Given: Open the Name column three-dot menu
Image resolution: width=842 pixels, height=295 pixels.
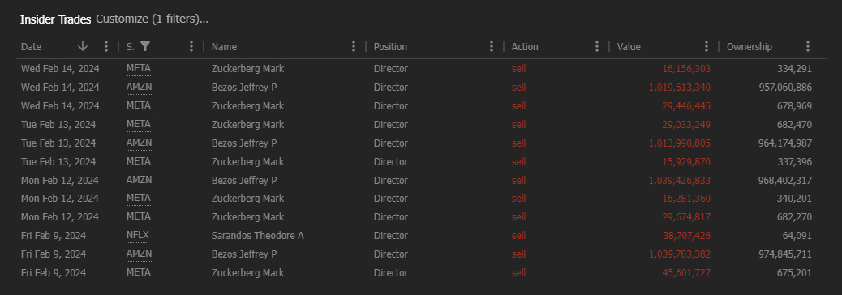Looking at the screenshot, I should pos(354,47).
